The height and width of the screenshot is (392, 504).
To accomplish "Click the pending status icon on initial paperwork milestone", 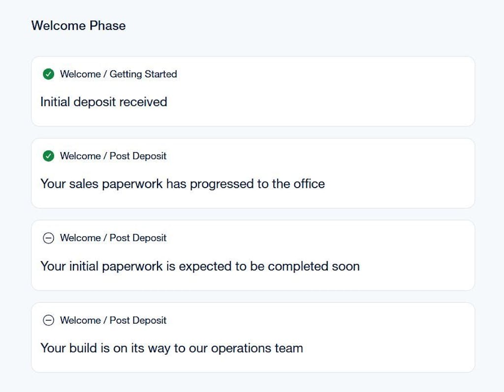I will pos(48,238).
